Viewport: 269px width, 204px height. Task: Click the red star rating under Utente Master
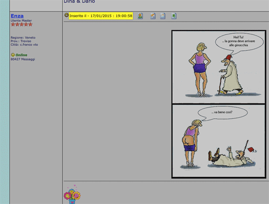pyautogui.click(x=21, y=25)
